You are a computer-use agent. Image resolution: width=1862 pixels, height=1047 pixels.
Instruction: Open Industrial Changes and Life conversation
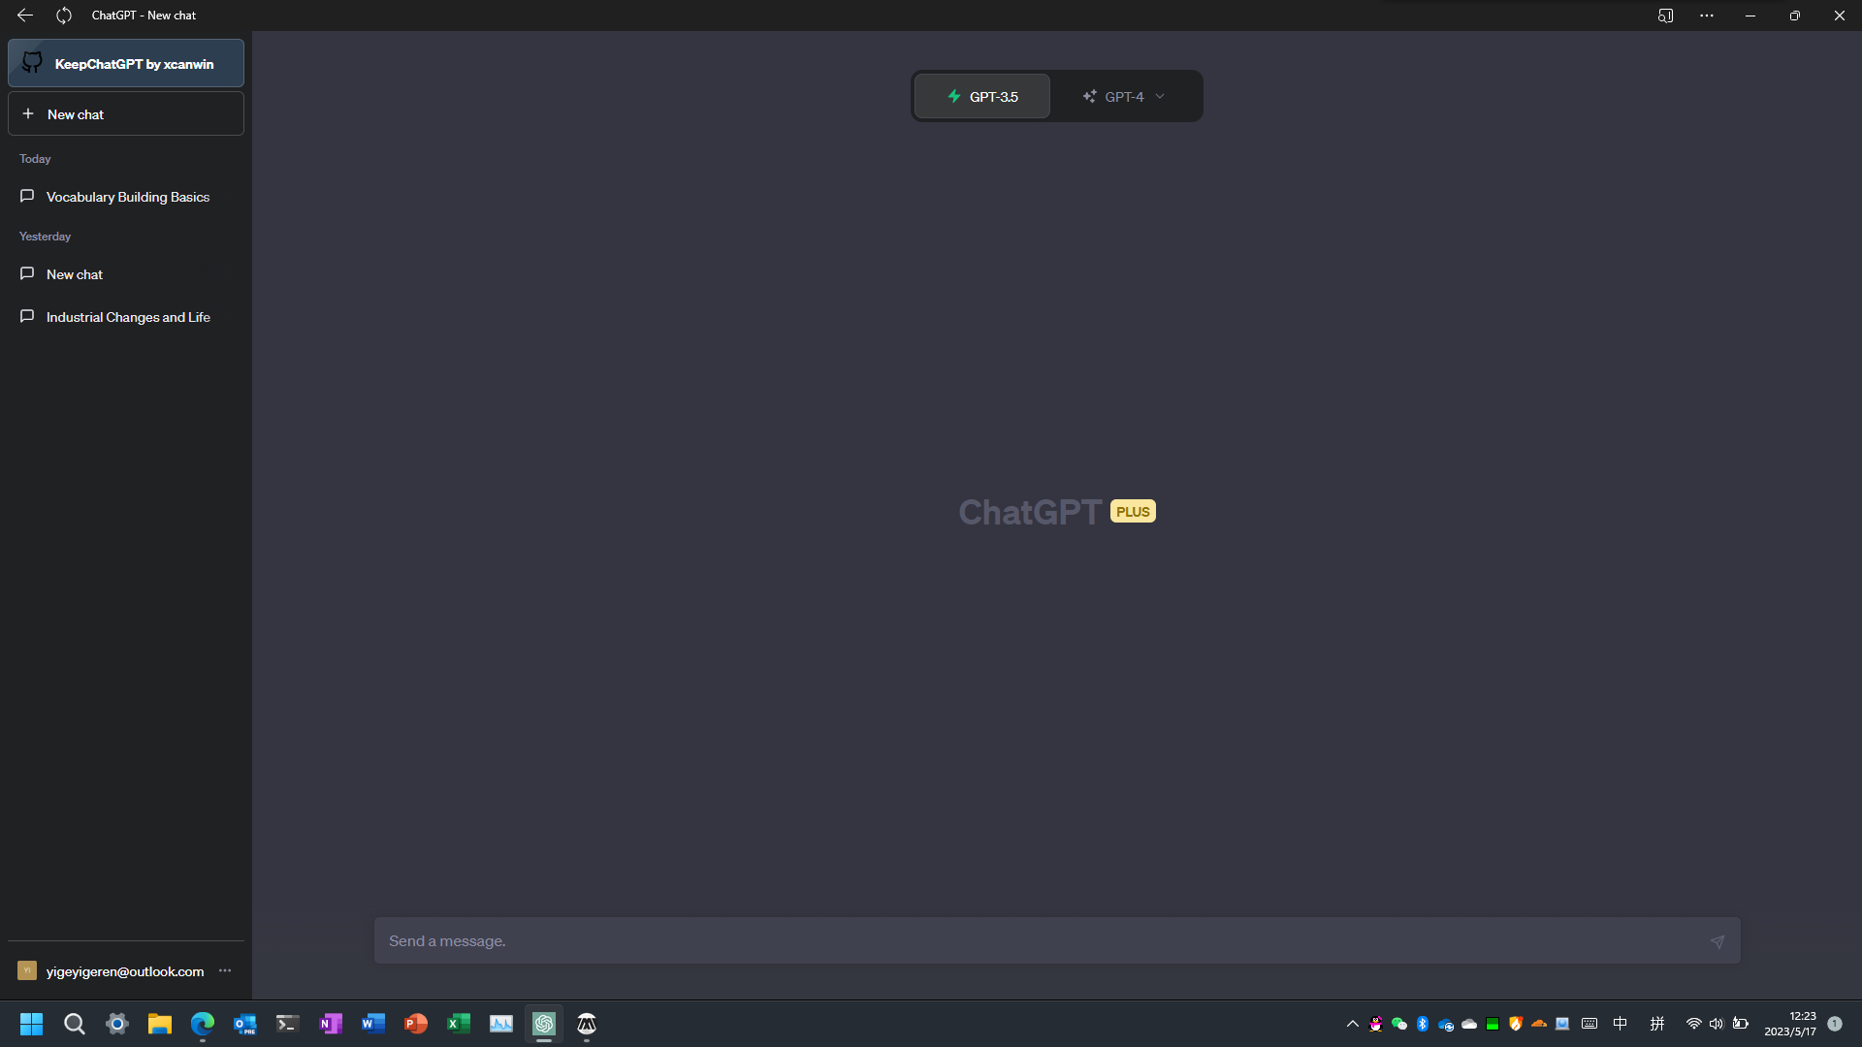pos(127,317)
